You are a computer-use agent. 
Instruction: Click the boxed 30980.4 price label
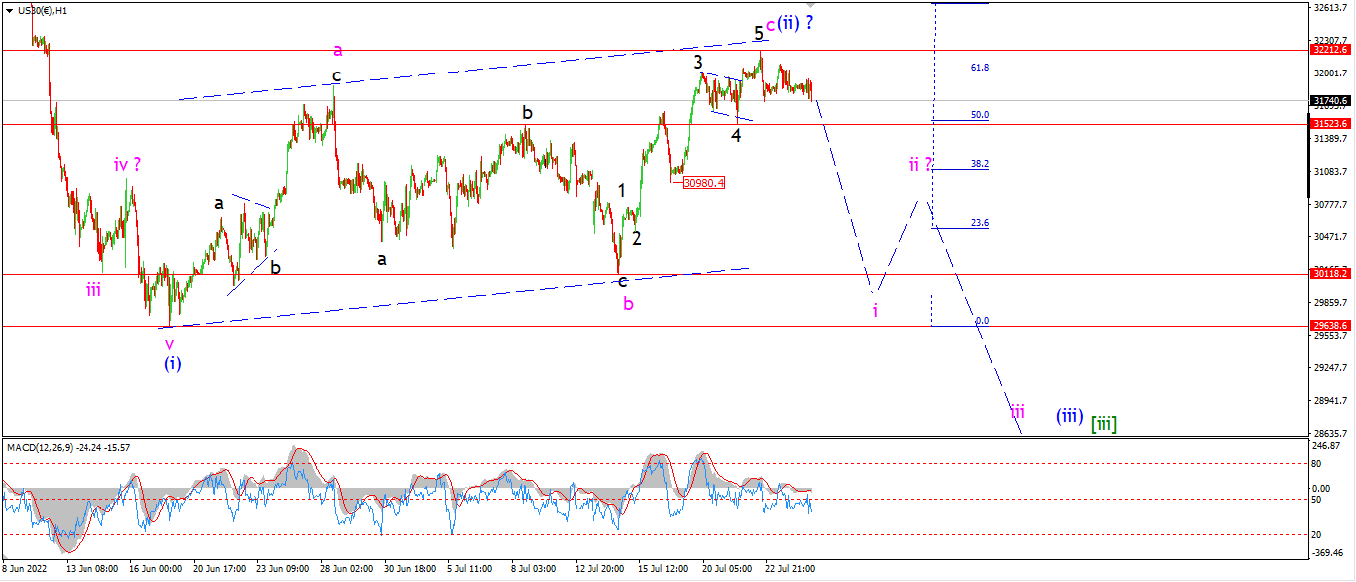click(704, 182)
